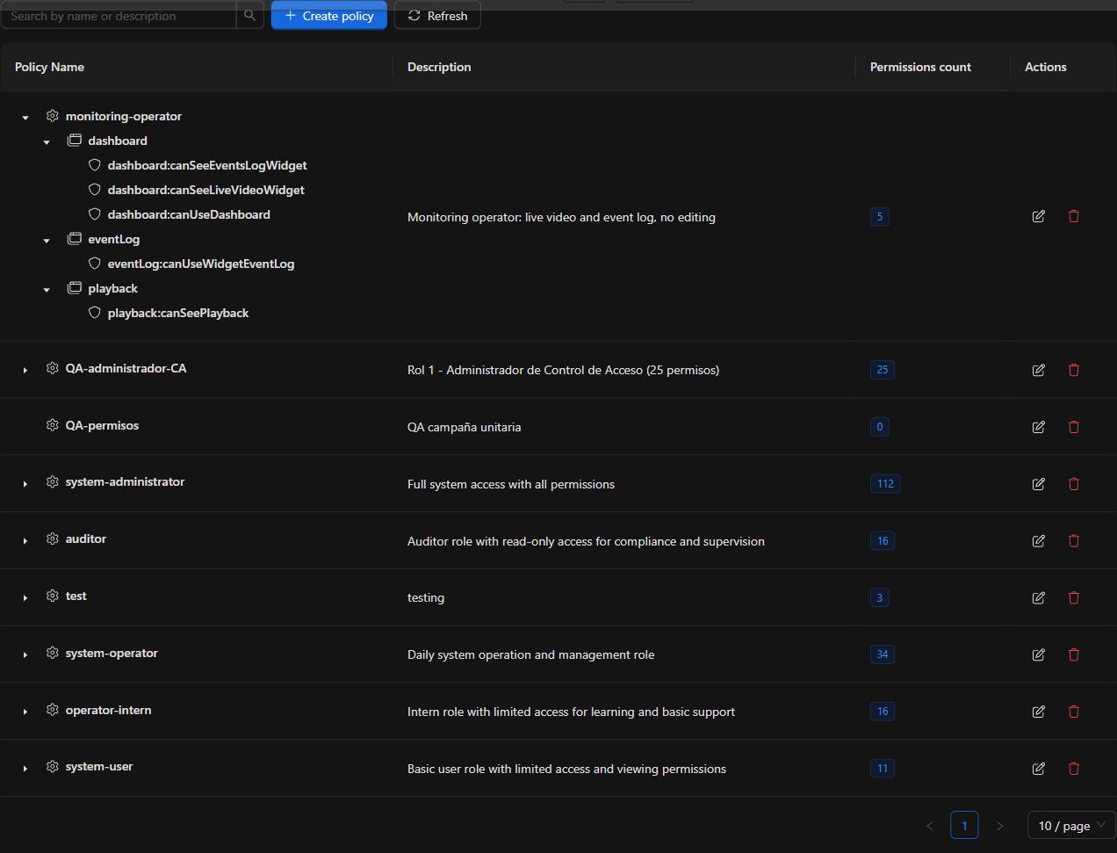Select dashboard:canSeeLiveVideoWidget permission

(205, 190)
